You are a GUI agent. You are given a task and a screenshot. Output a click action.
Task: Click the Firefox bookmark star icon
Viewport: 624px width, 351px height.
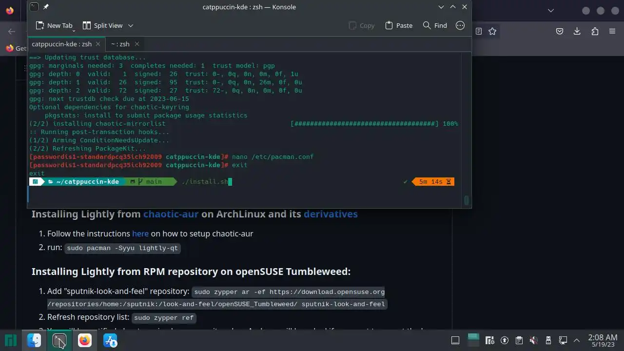(x=492, y=31)
